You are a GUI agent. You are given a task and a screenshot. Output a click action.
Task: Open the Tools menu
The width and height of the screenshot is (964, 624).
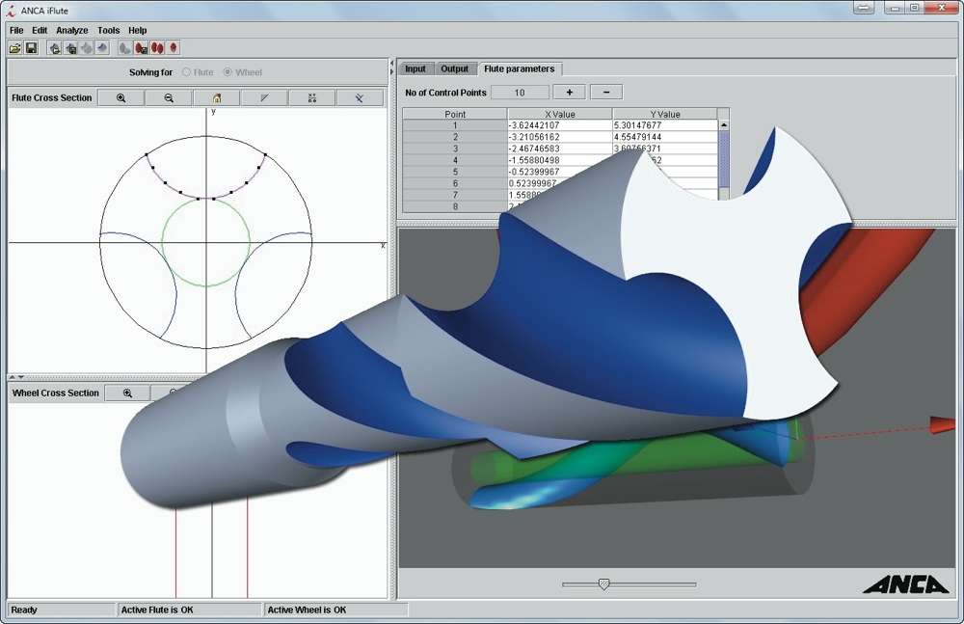point(108,30)
